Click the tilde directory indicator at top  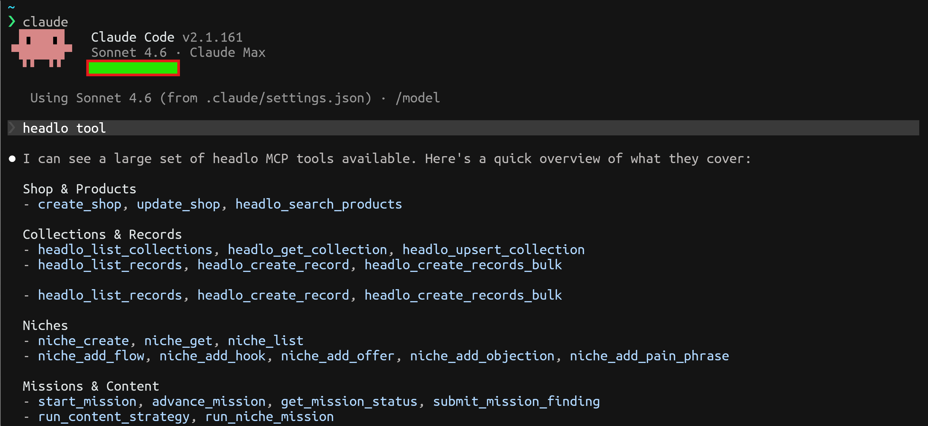click(x=11, y=7)
